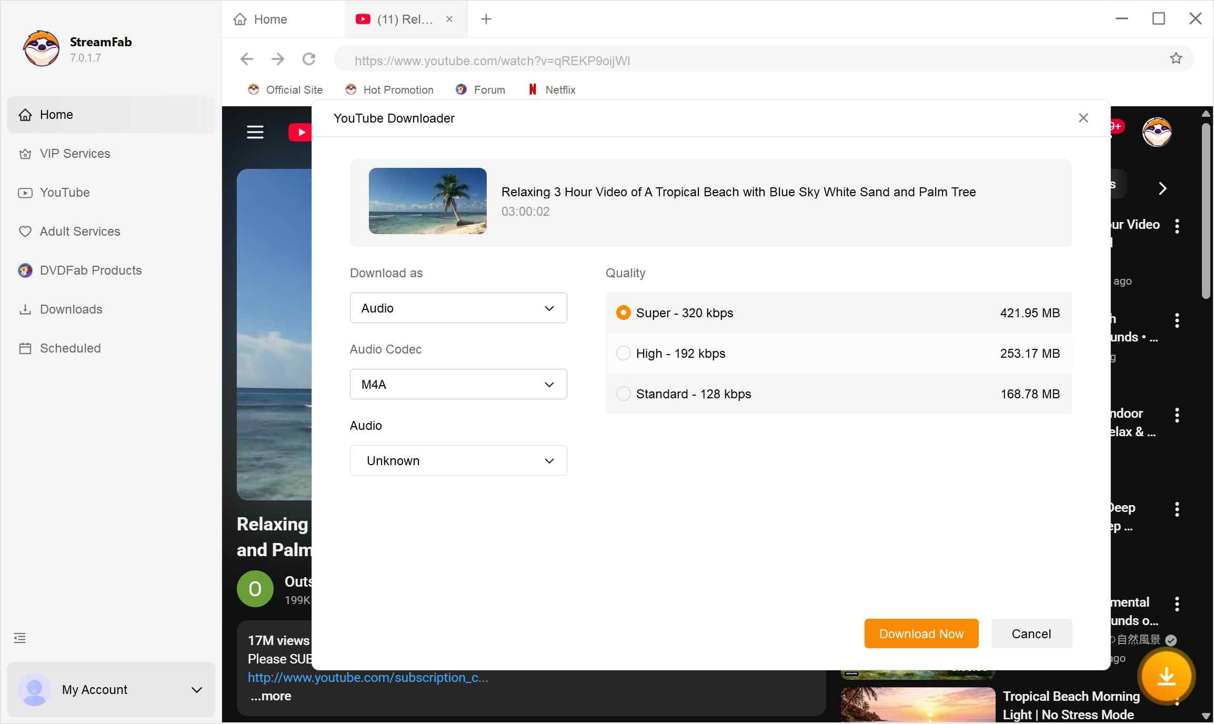Open the YouTube section in the sidebar
Image resolution: width=1214 pixels, height=724 pixels.
pyautogui.click(x=64, y=193)
